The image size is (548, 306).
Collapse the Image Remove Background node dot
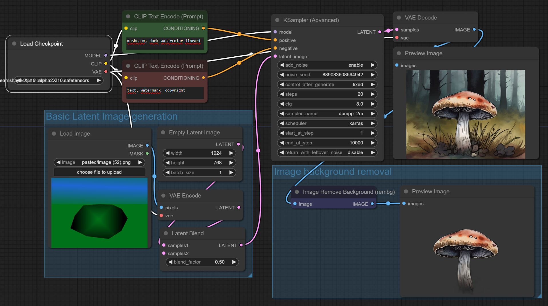tap(297, 192)
